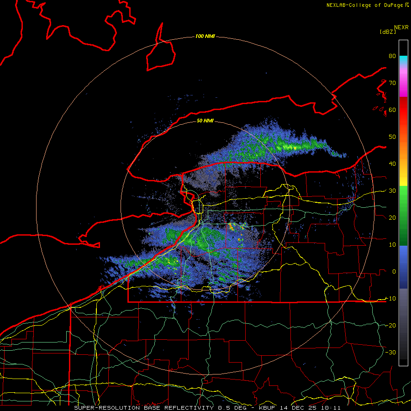Click the KBUF station identifier in the caption

pos(268,408)
